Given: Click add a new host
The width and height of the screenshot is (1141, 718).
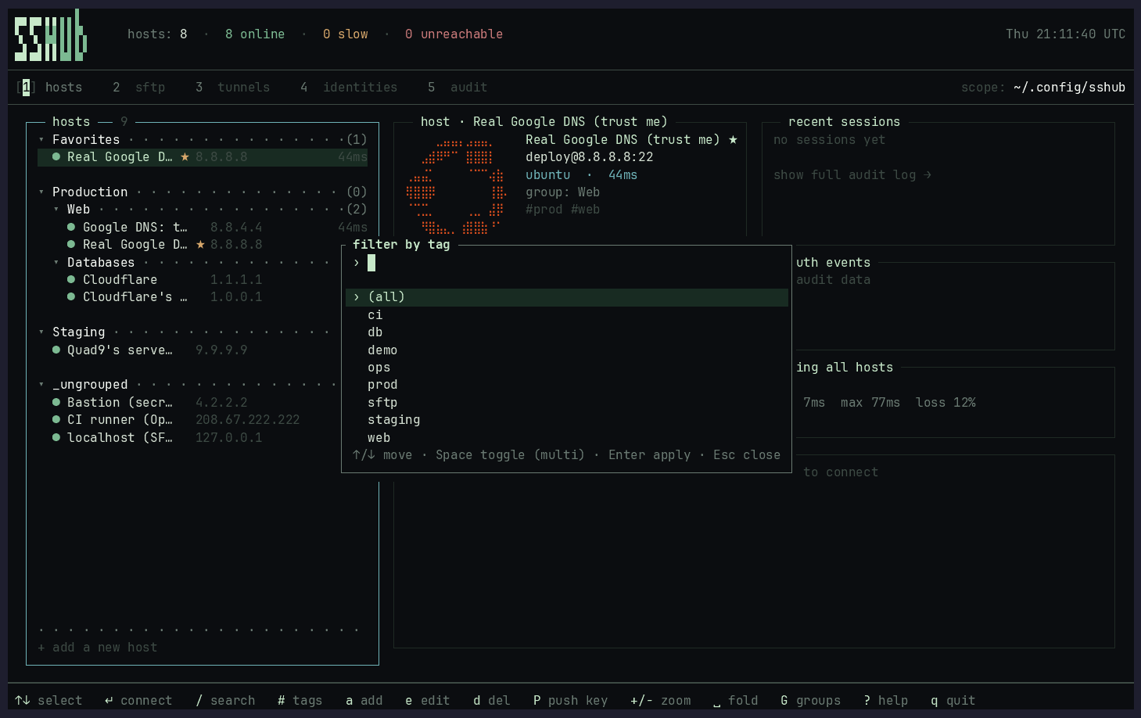Looking at the screenshot, I should point(98,648).
